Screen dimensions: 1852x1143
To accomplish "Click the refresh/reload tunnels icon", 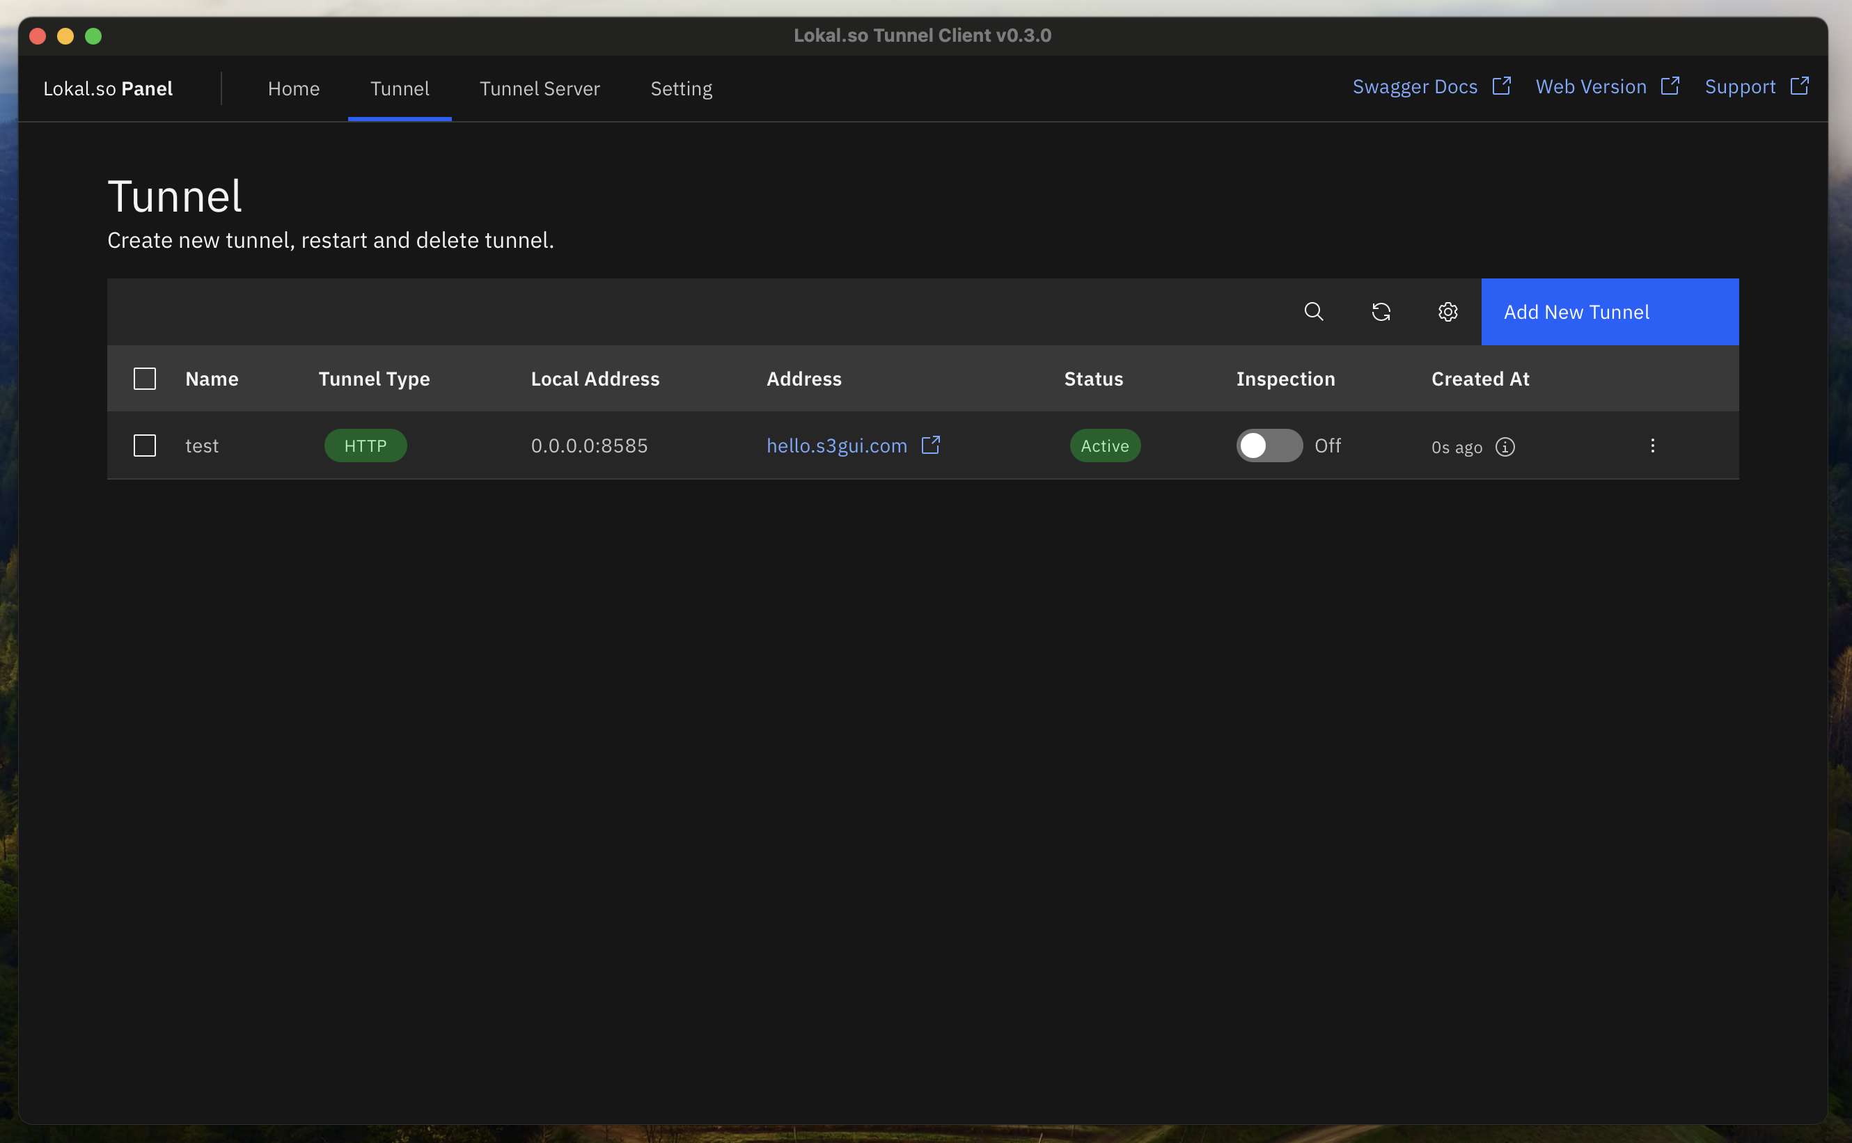I will pos(1381,313).
